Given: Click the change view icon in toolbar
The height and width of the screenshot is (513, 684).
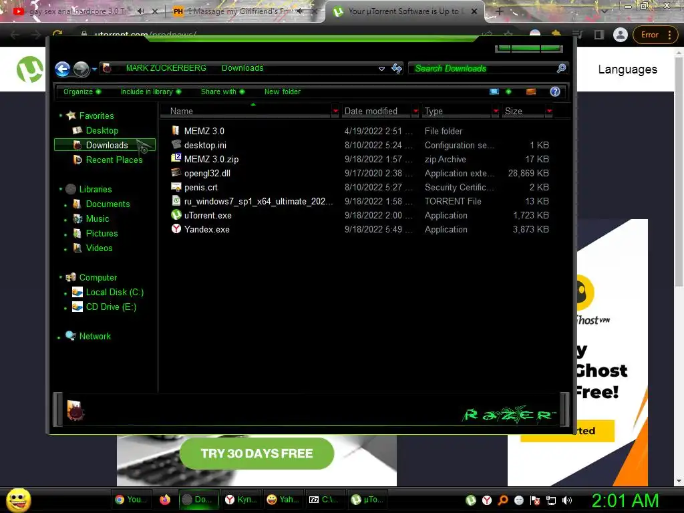Looking at the screenshot, I should point(494,92).
